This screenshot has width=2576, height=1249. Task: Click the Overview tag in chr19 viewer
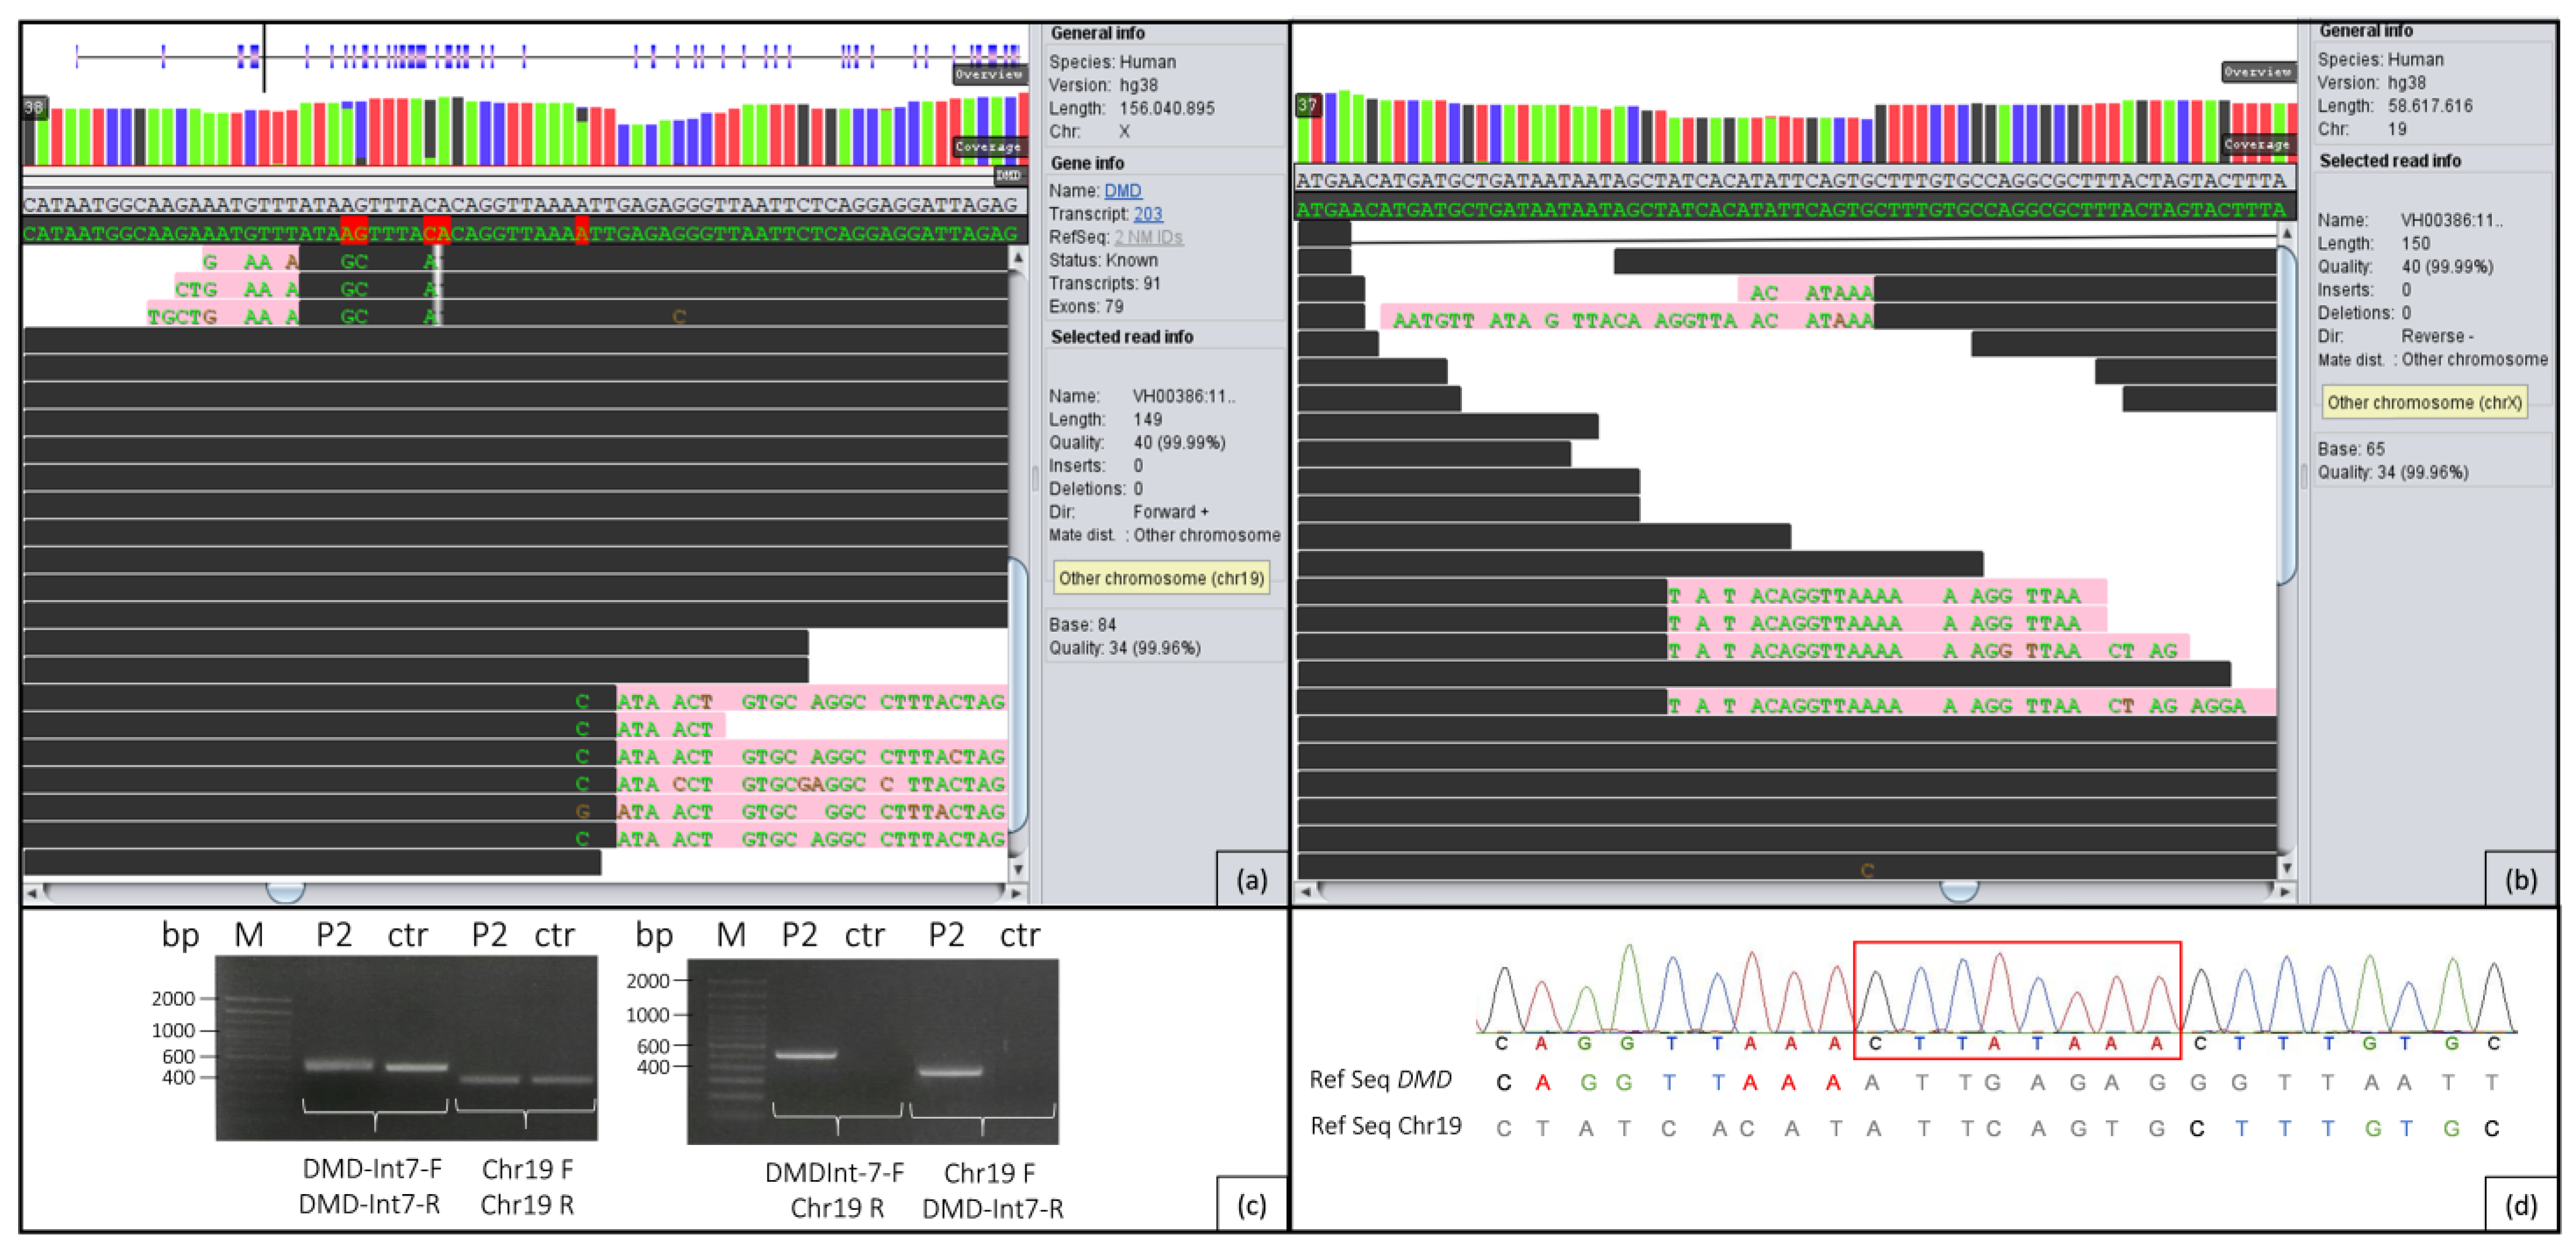(x=2258, y=72)
